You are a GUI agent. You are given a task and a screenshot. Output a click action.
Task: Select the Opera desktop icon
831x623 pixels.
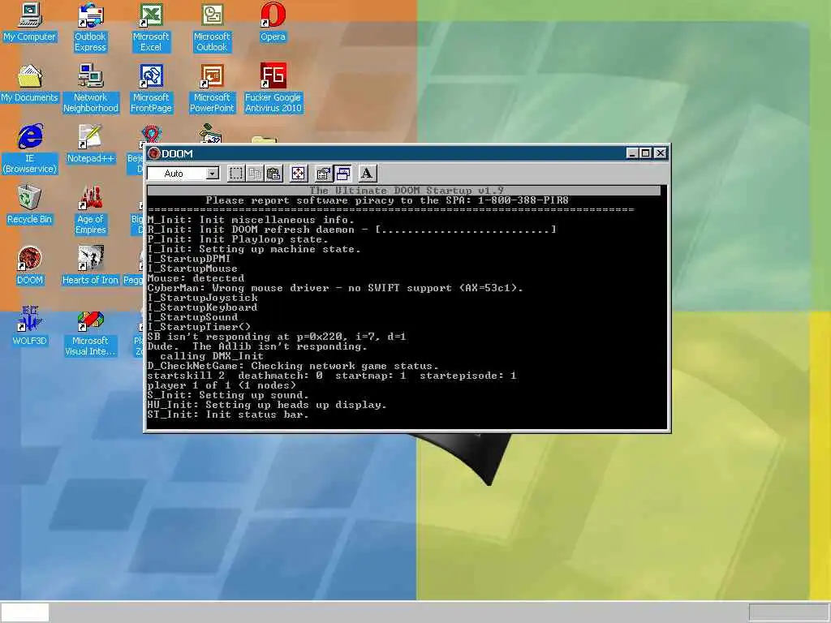coord(273,23)
